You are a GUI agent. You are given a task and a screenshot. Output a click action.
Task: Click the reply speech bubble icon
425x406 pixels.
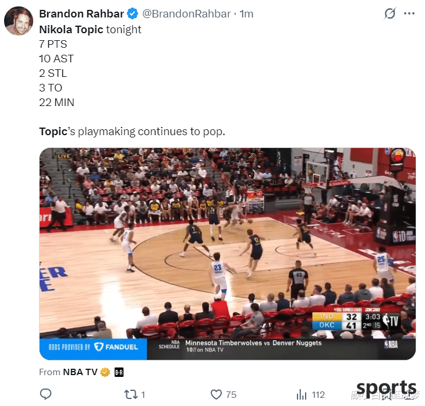point(45,394)
